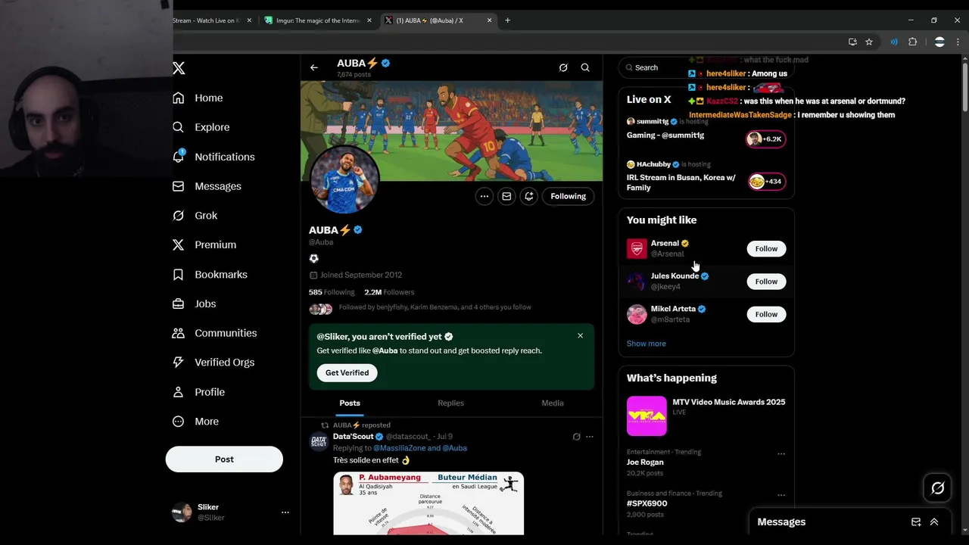Image resolution: width=969 pixels, height=545 pixels.
Task: Send message via envelope icon on profile
Action: coord(506,196)
